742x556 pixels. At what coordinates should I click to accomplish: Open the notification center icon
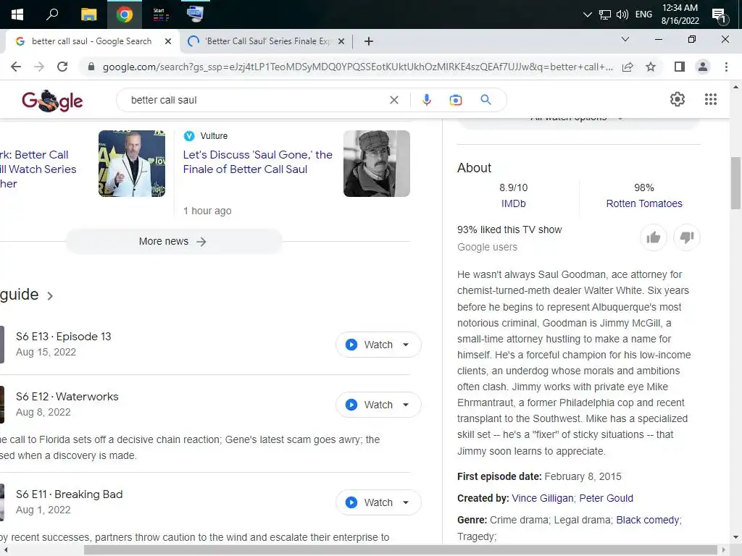pos(720,16)
